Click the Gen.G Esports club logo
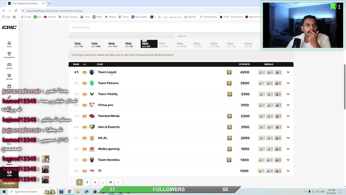346x195 pixels. [92, 127]
